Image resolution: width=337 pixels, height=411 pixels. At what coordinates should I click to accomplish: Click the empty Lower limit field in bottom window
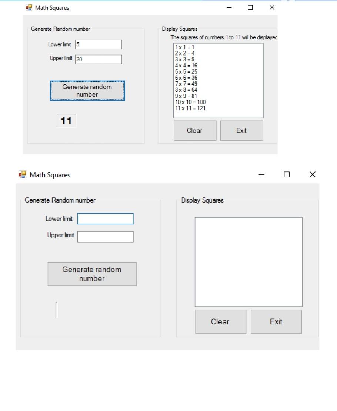pyautogui.click(x=106, y=219)
